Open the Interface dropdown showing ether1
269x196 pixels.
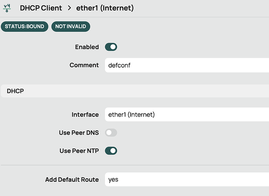tap(186, 115)
